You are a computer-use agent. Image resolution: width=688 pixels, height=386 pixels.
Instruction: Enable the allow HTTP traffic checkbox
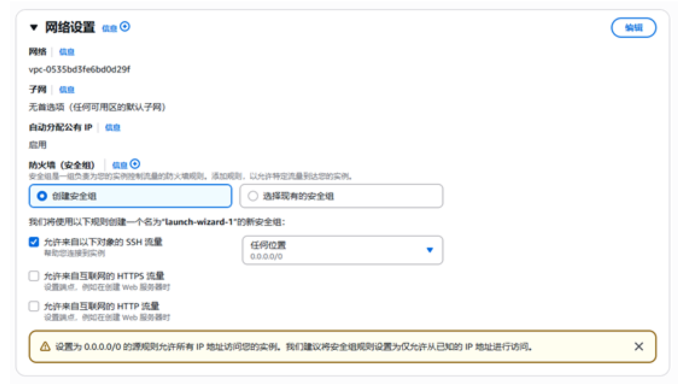point(34,306)
